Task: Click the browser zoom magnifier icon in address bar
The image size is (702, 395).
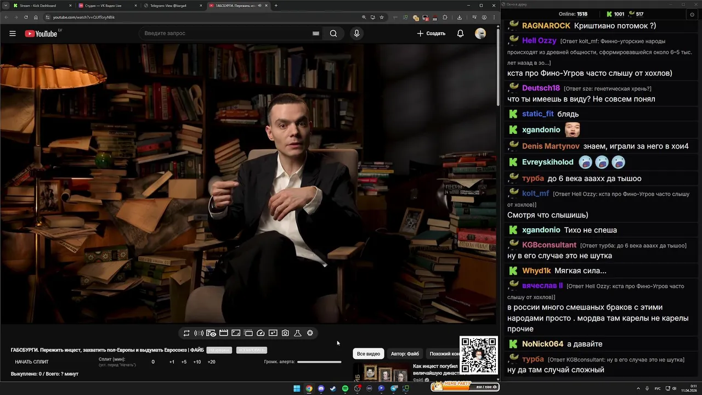Action: (x=364, y=17)
